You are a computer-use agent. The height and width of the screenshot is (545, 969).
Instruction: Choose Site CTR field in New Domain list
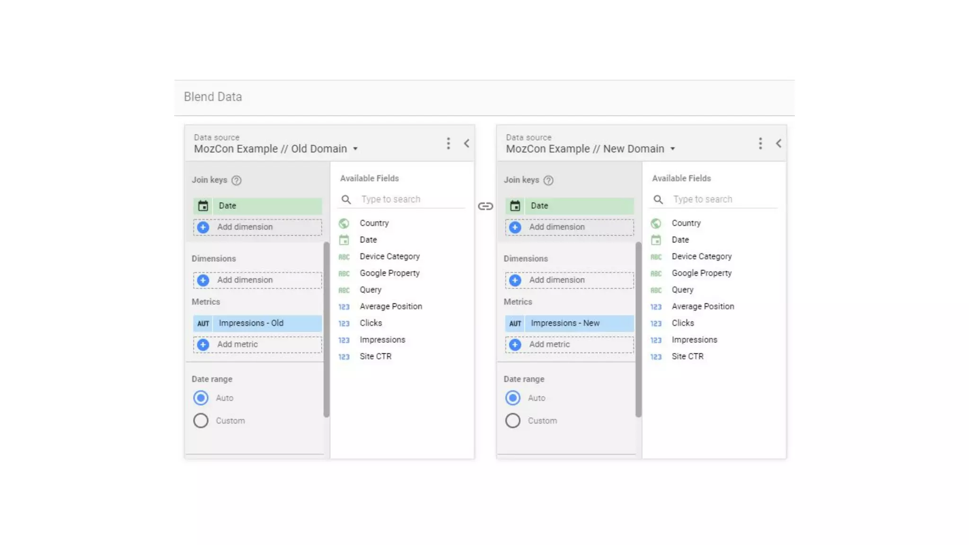(x=687, y=356)
